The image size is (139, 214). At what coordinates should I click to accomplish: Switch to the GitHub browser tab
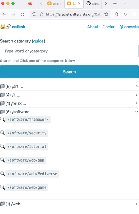pyautogui.click(x=93, y=4)
